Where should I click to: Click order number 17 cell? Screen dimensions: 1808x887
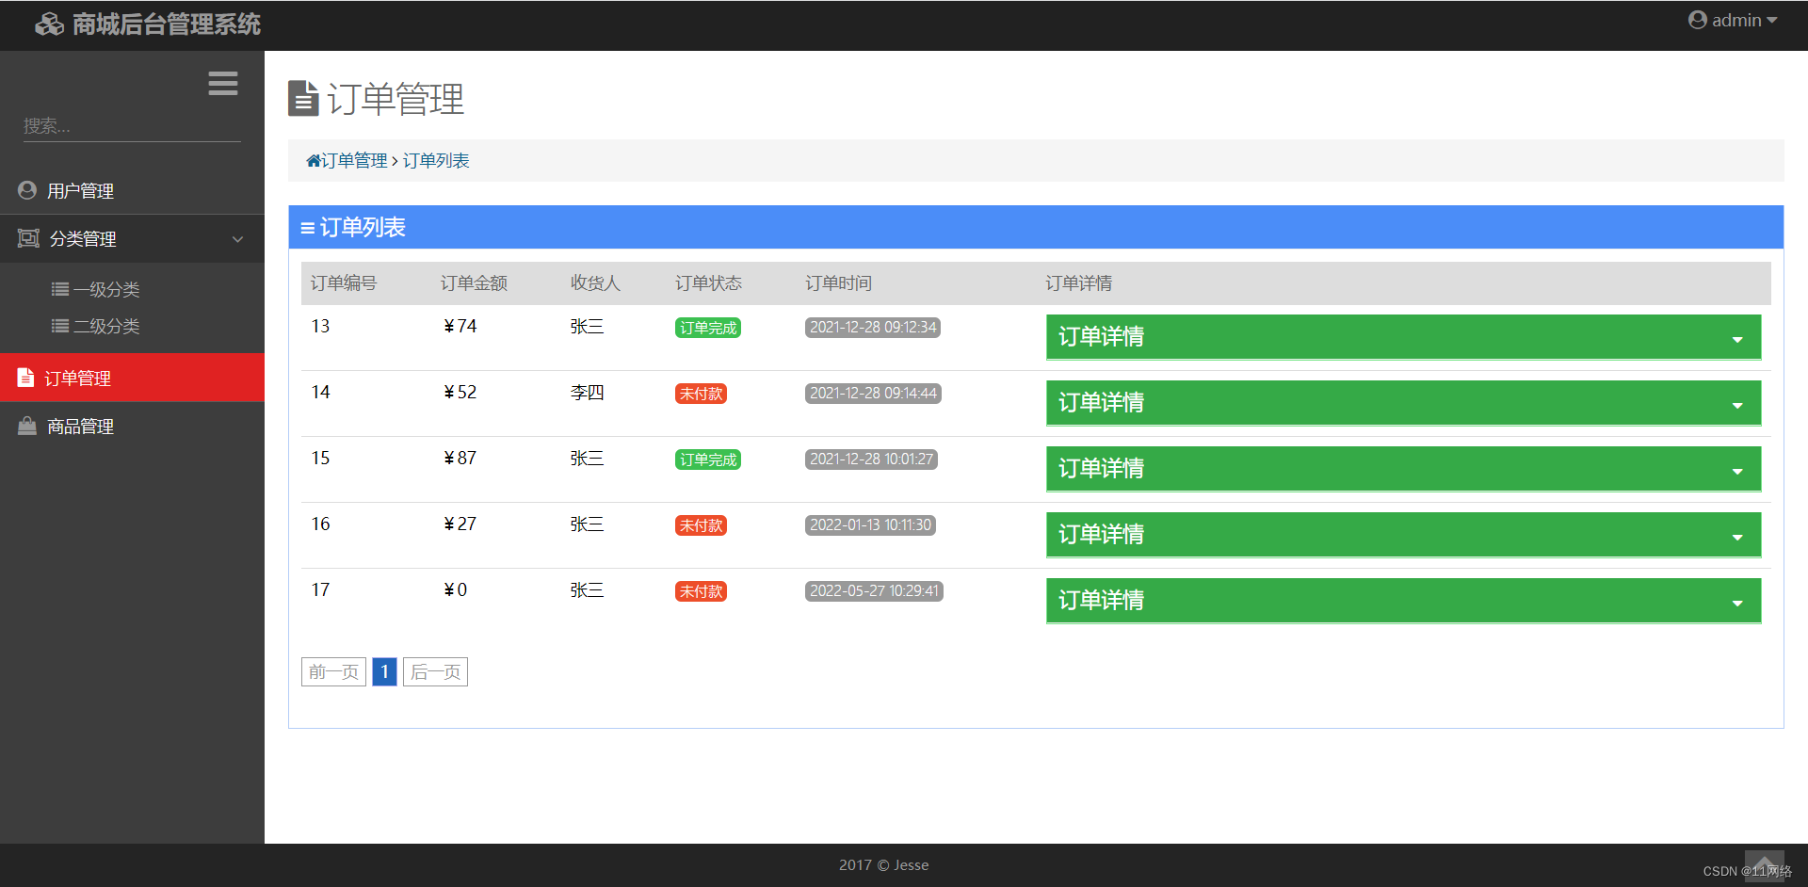coord(320,590)
